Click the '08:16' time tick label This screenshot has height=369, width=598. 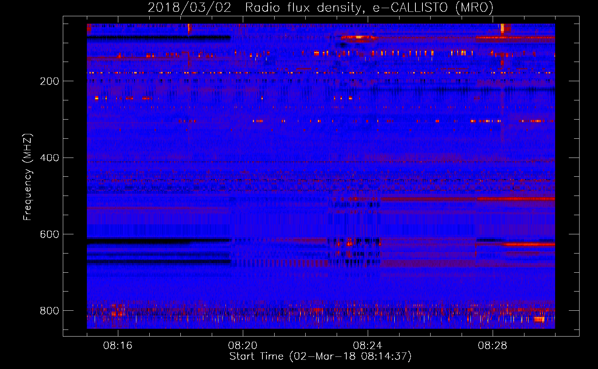pyautogui.click(x=118, y=346)
